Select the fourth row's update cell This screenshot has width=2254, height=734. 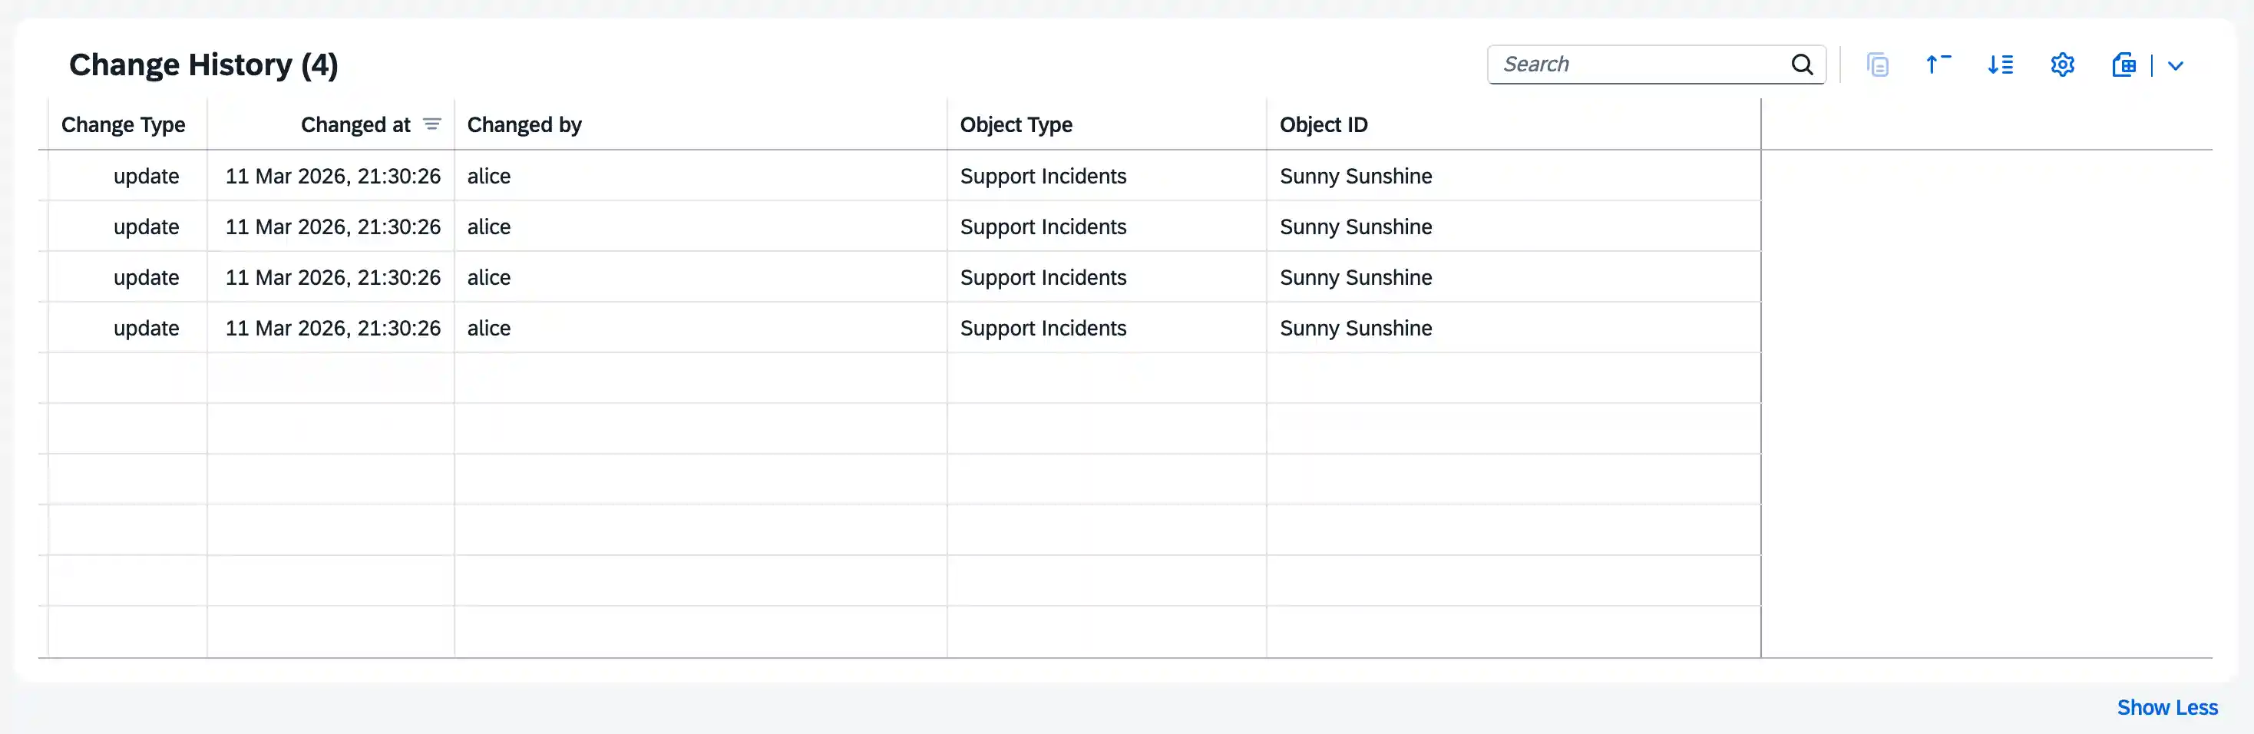(146, 328)
